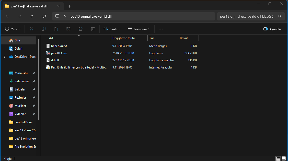Open the Yeni dropdown menu

[13, 29]
